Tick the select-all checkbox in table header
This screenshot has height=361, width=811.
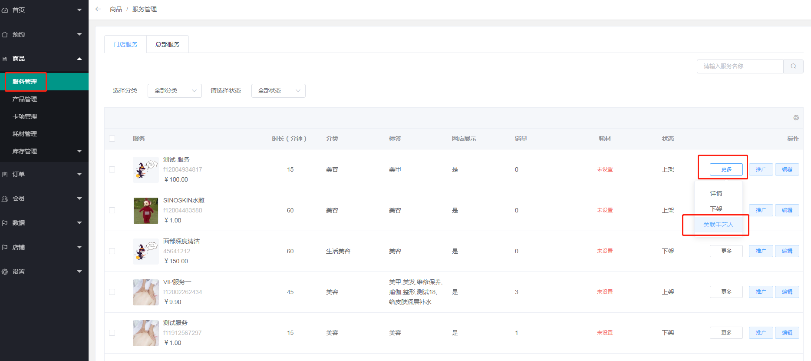pos(112,139)
